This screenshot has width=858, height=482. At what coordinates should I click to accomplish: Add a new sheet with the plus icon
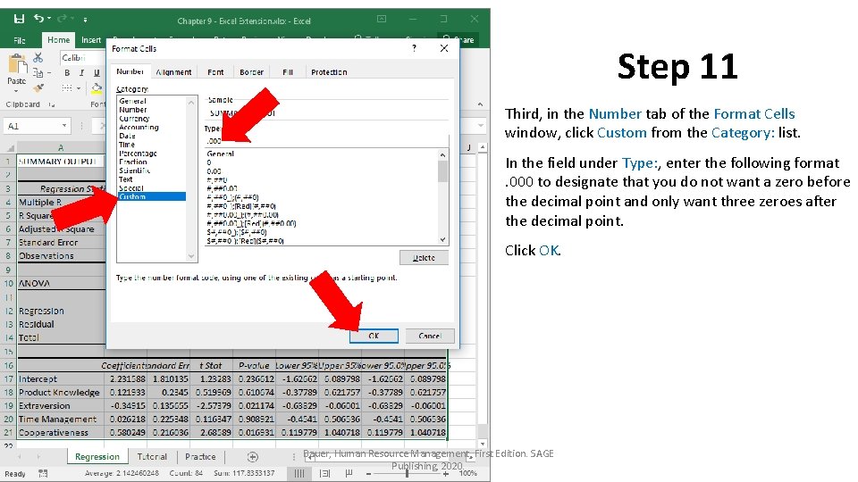pos(252,457)
